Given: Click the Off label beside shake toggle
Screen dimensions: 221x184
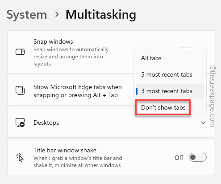Looking at the screenshot, I should [x=179, y=158].
